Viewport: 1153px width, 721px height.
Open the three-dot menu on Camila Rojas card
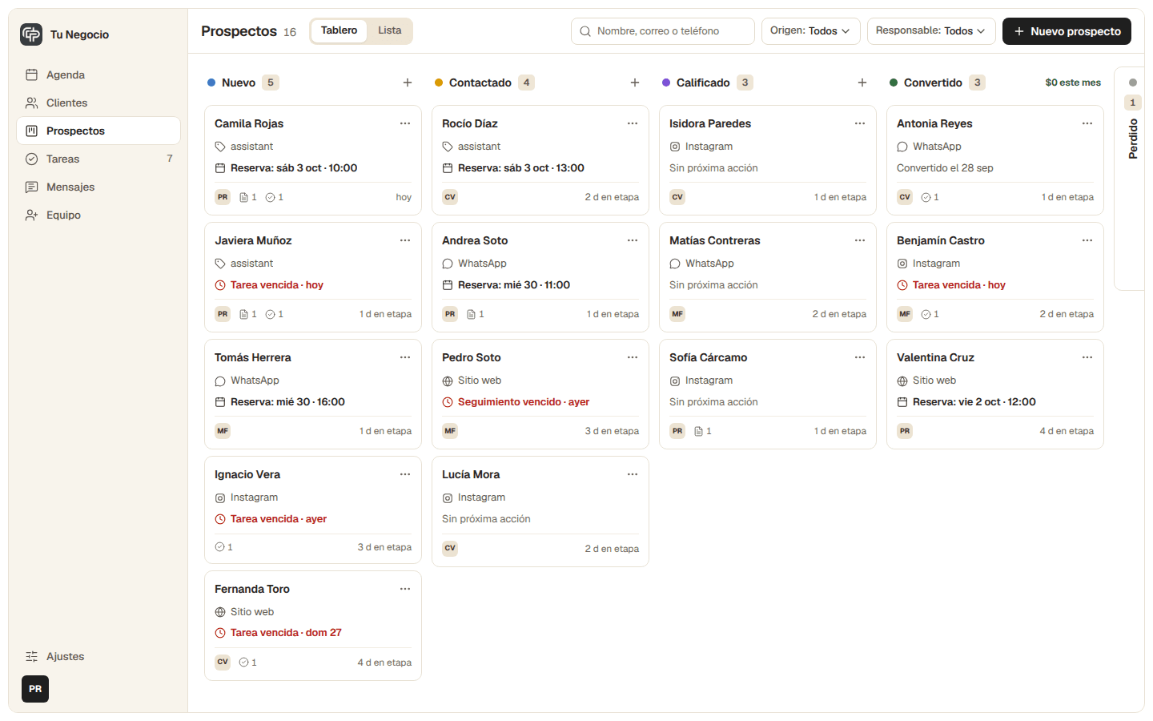[405, 123]
